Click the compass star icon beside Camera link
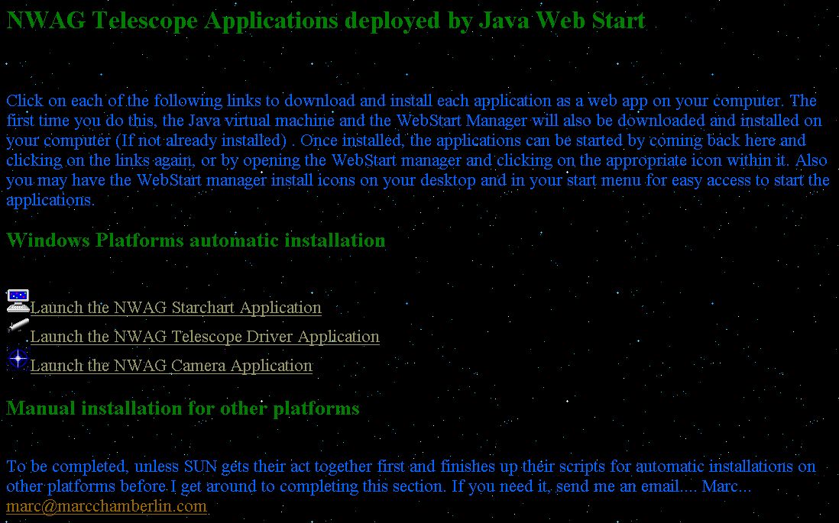839x523 pixels. (18, 359)
